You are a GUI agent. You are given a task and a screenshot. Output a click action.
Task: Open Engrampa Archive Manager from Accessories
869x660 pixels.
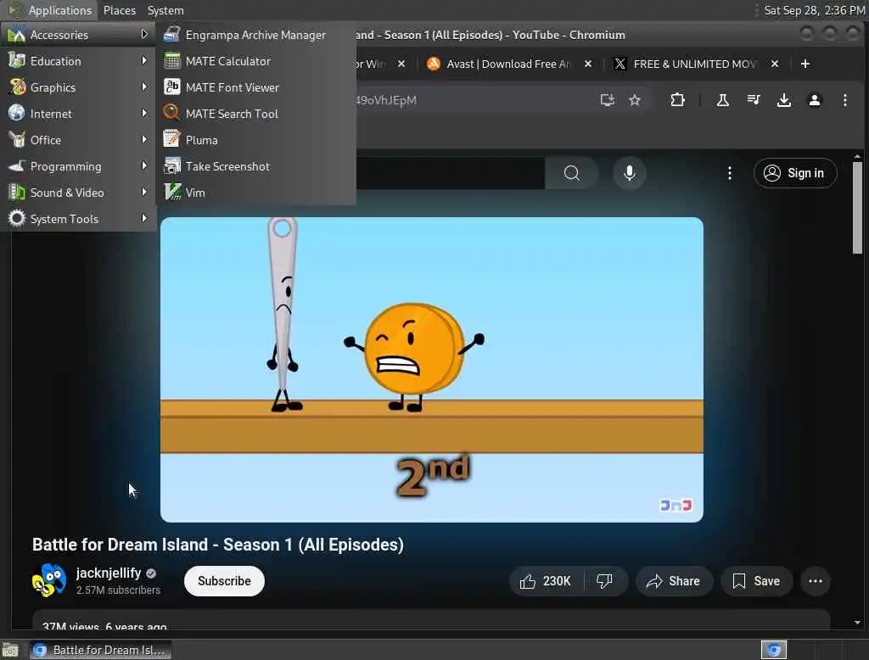pyautogui.click(x=255, y=35)
